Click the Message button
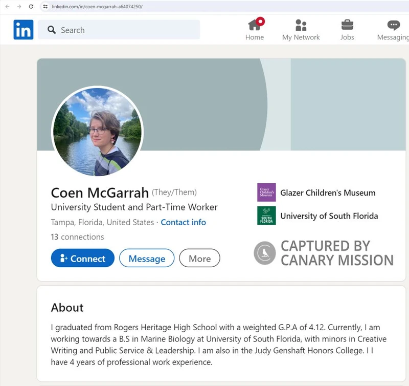Viewport: 409px width, 386px height. [x=147, y=258]
